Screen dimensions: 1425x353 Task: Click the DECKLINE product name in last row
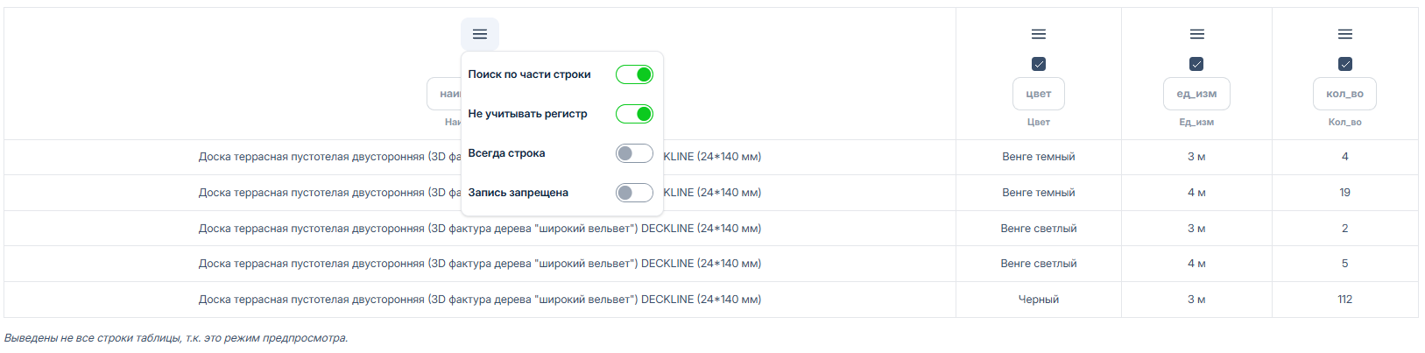pos(480,300)
